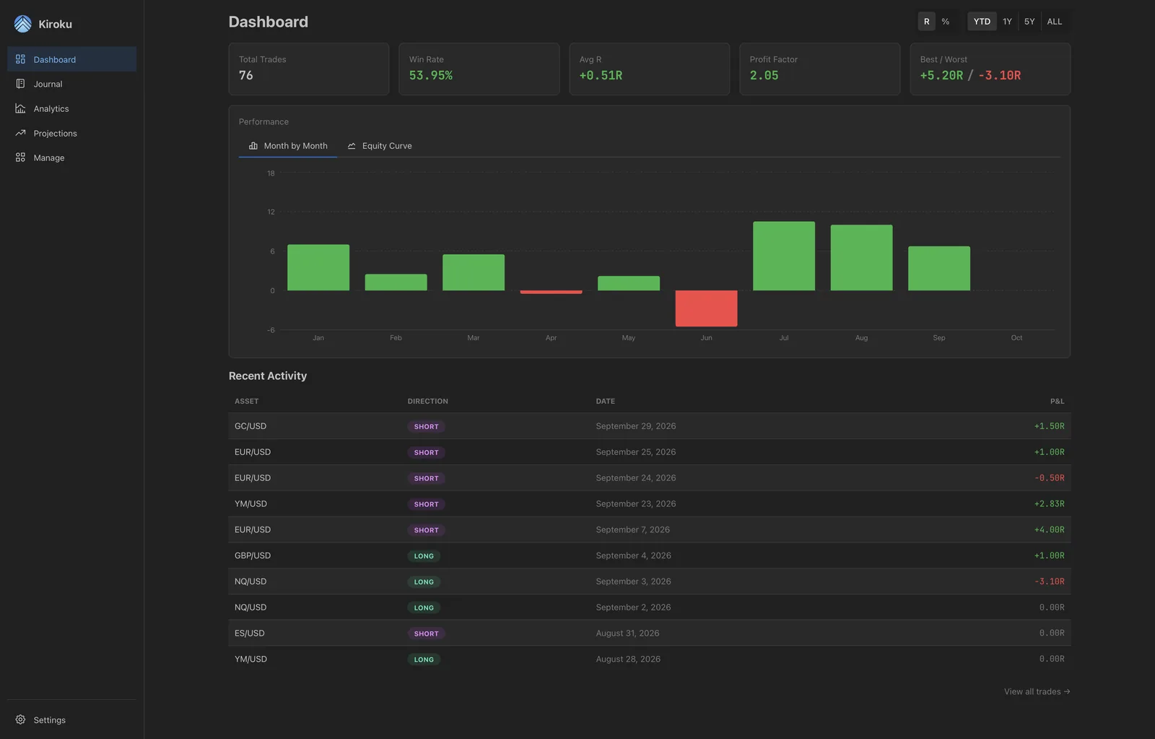1155x739 pixels.
Task: Click the August bar in the chart
Action: [x=861, y=258]
